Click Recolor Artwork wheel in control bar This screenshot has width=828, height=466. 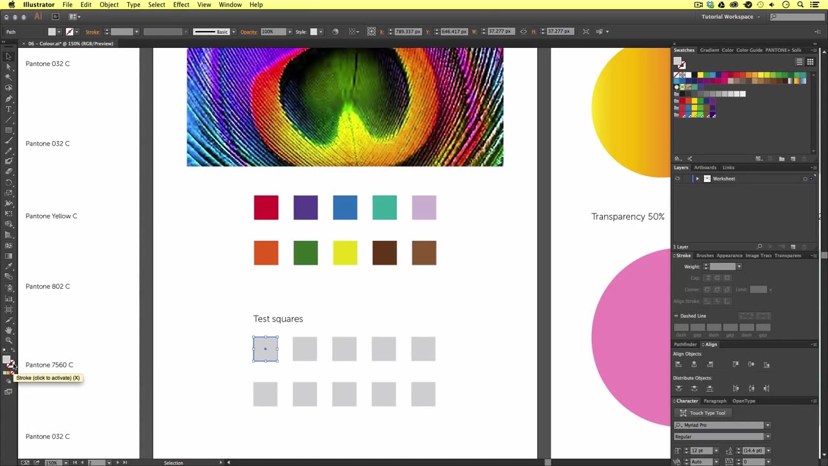(x=335, y=31)
